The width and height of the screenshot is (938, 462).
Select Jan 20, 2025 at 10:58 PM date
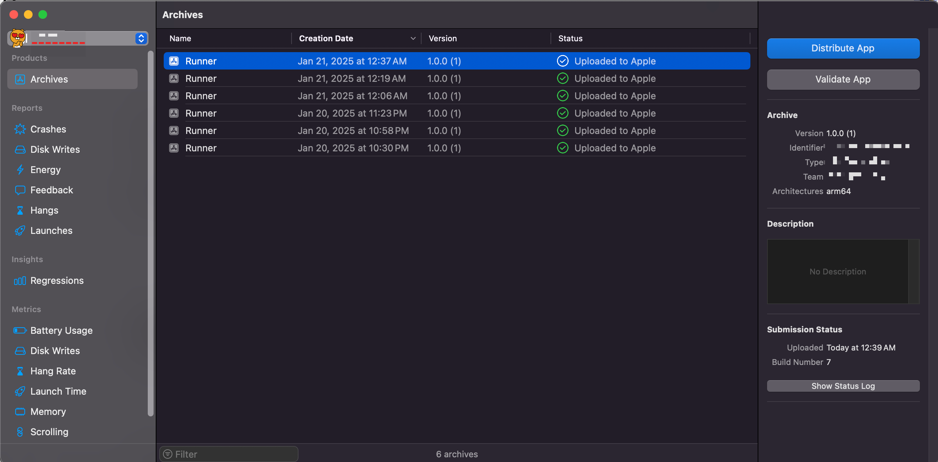coord(353,131)
